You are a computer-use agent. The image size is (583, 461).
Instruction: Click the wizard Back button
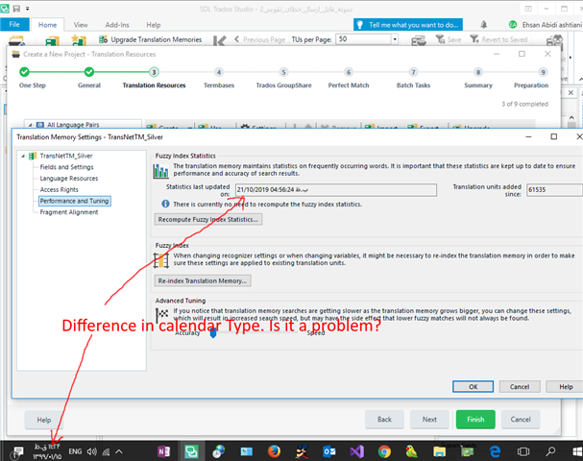click(384, 420)
